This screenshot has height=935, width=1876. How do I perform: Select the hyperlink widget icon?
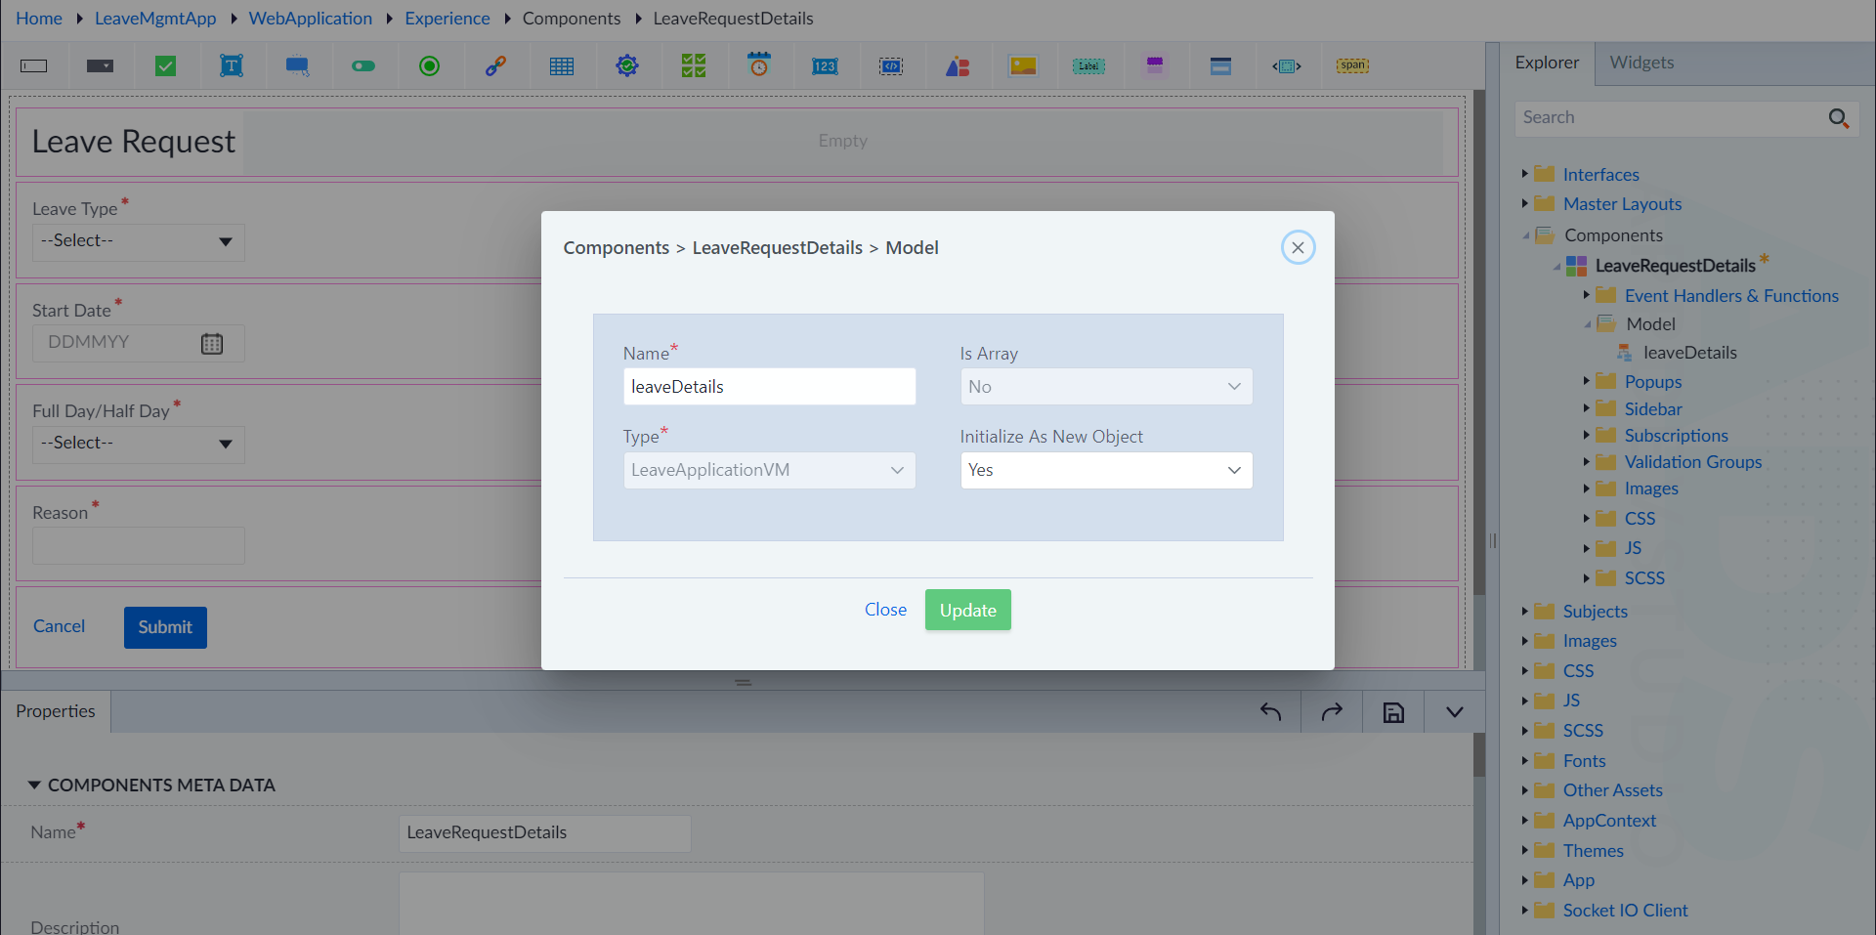pos(495,66)
